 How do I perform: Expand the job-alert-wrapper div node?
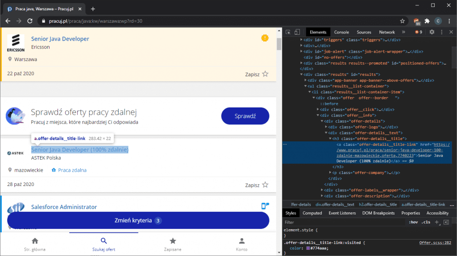(x=301, y=52)
